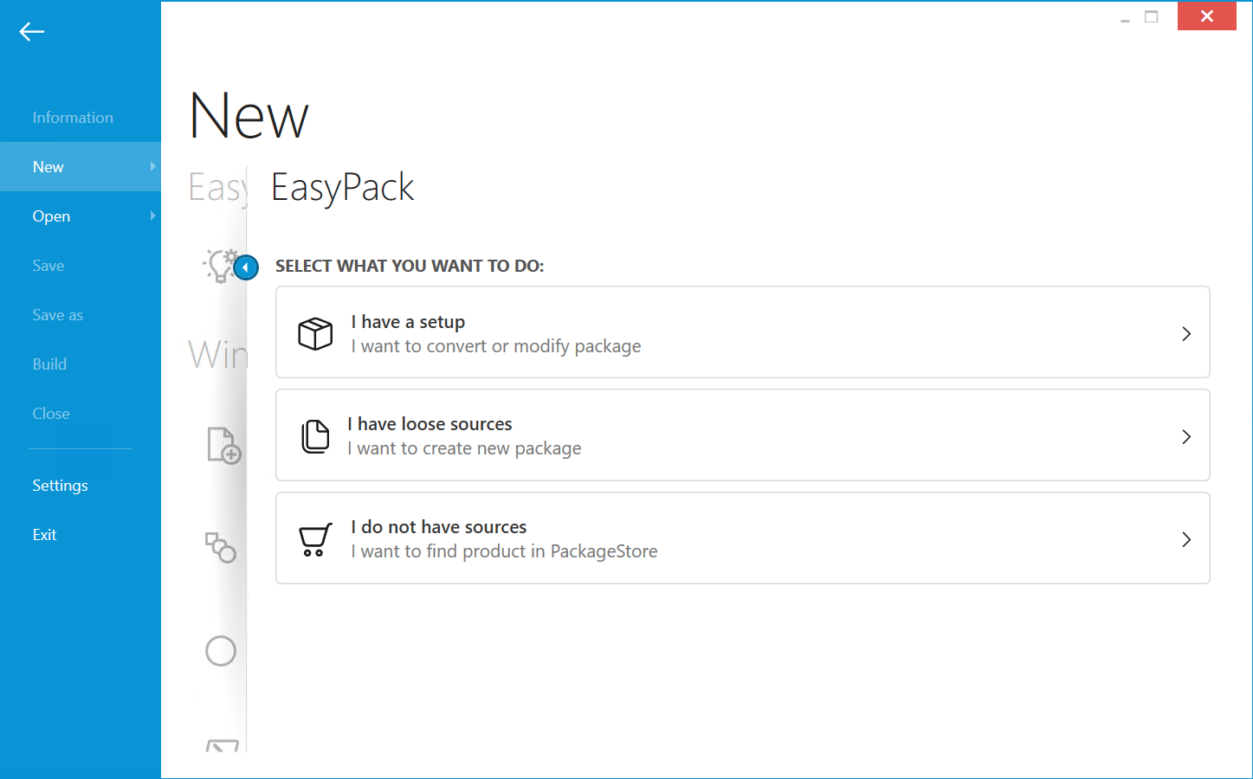The image size is (1253, 779).
Task: Select the shopping cart PackageStore icon
Action: [x=315, y=538]
